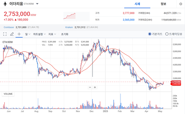Click the 저가 5,253,000 chart readout
Screen dimensions: 185x114
(82, 45)
